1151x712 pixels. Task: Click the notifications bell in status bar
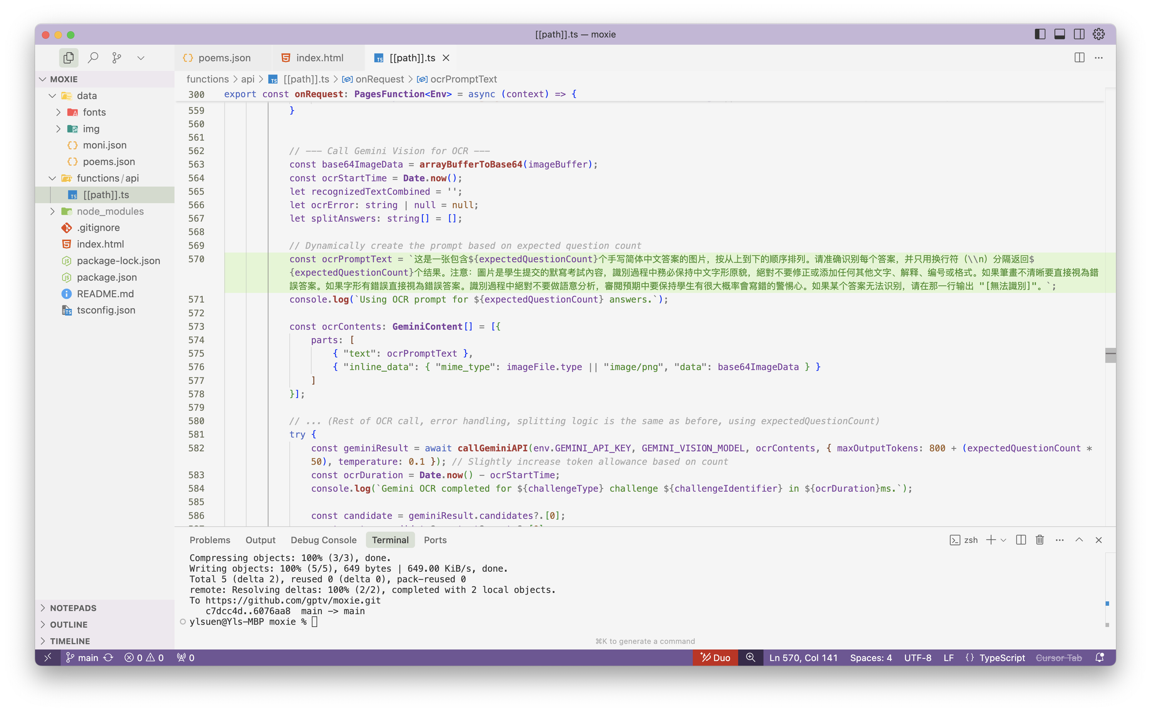1099,657
